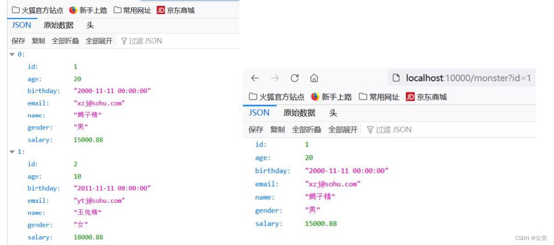Click the back arrow in right browser

point(255,78)
